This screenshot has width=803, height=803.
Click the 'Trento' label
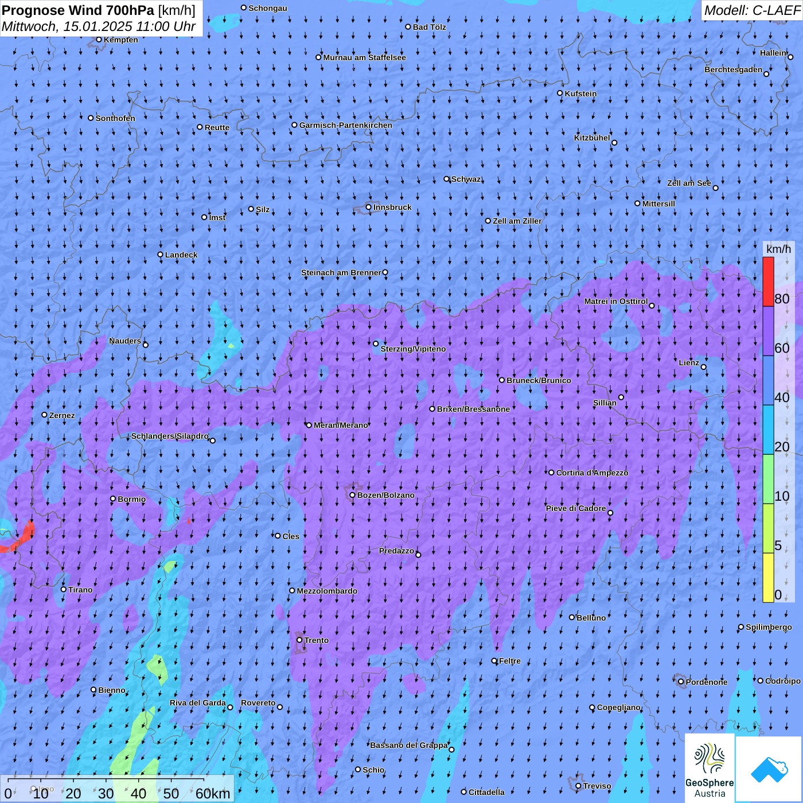click(x=317, y=640)
